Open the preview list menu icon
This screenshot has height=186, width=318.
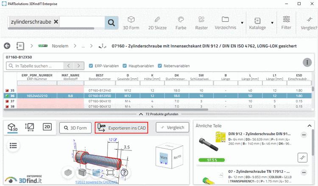click(13, 145)
